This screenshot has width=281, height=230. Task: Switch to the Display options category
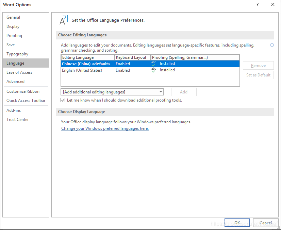point(26,26)
